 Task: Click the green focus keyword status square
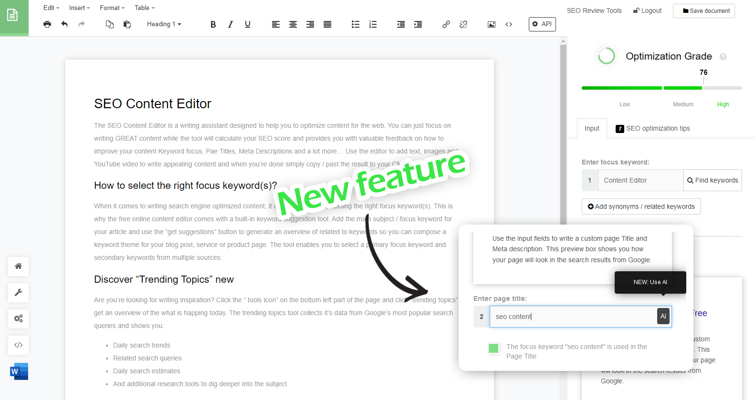(x=493, y=348)
